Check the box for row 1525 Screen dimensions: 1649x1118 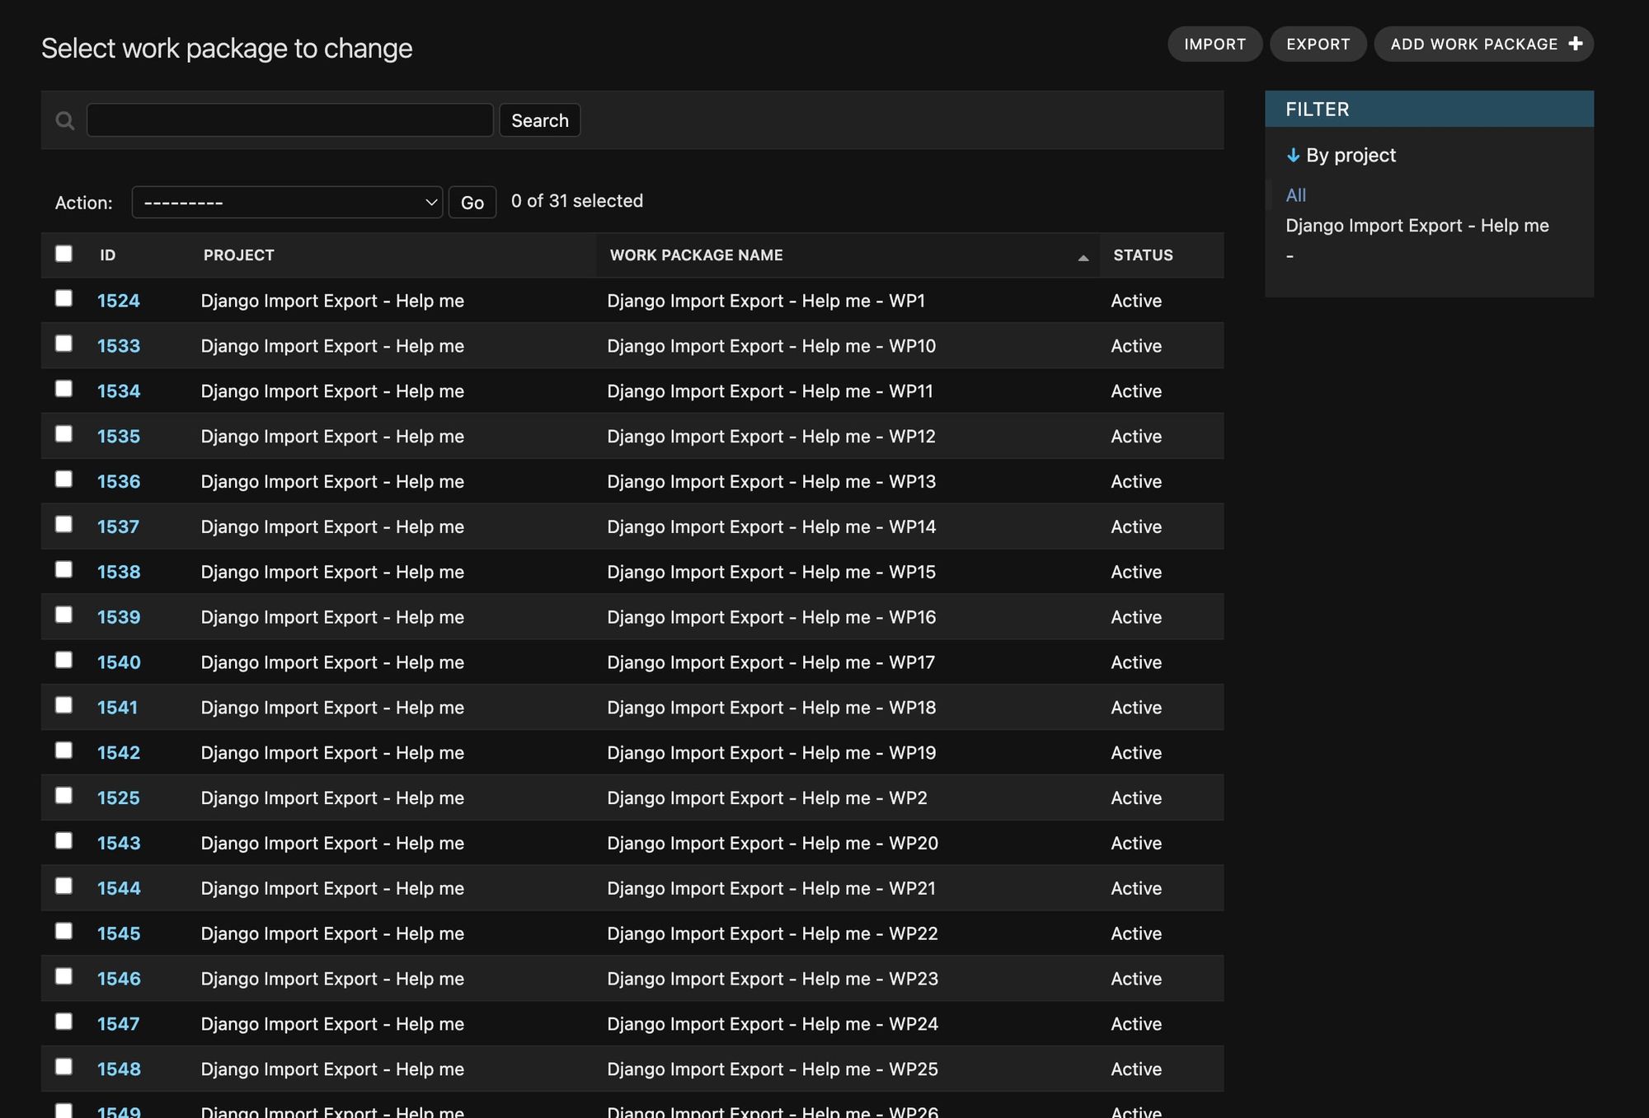(x=63, y=796)
